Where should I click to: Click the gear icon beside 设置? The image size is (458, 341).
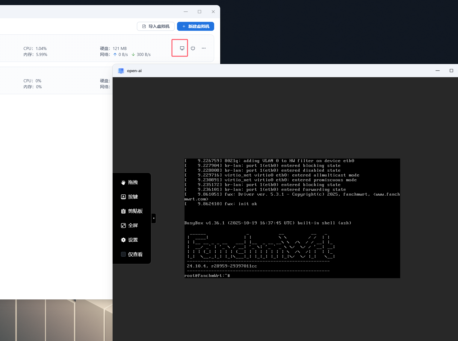123,240
